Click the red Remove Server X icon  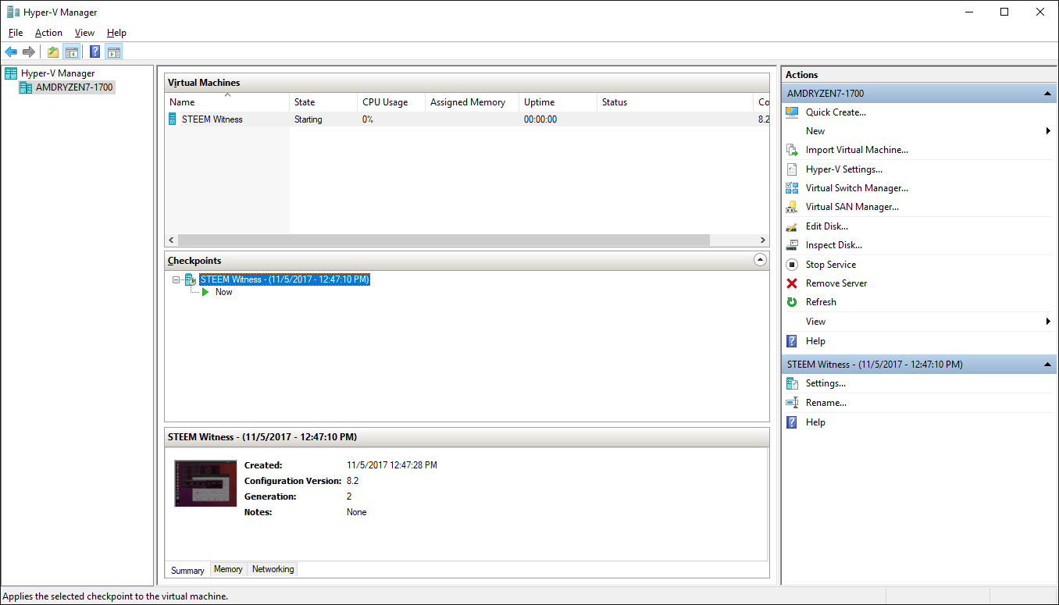792,283
